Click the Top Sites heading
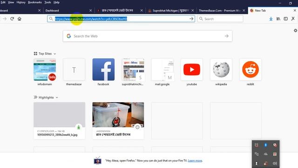The image size is (298, 168). 45,54
